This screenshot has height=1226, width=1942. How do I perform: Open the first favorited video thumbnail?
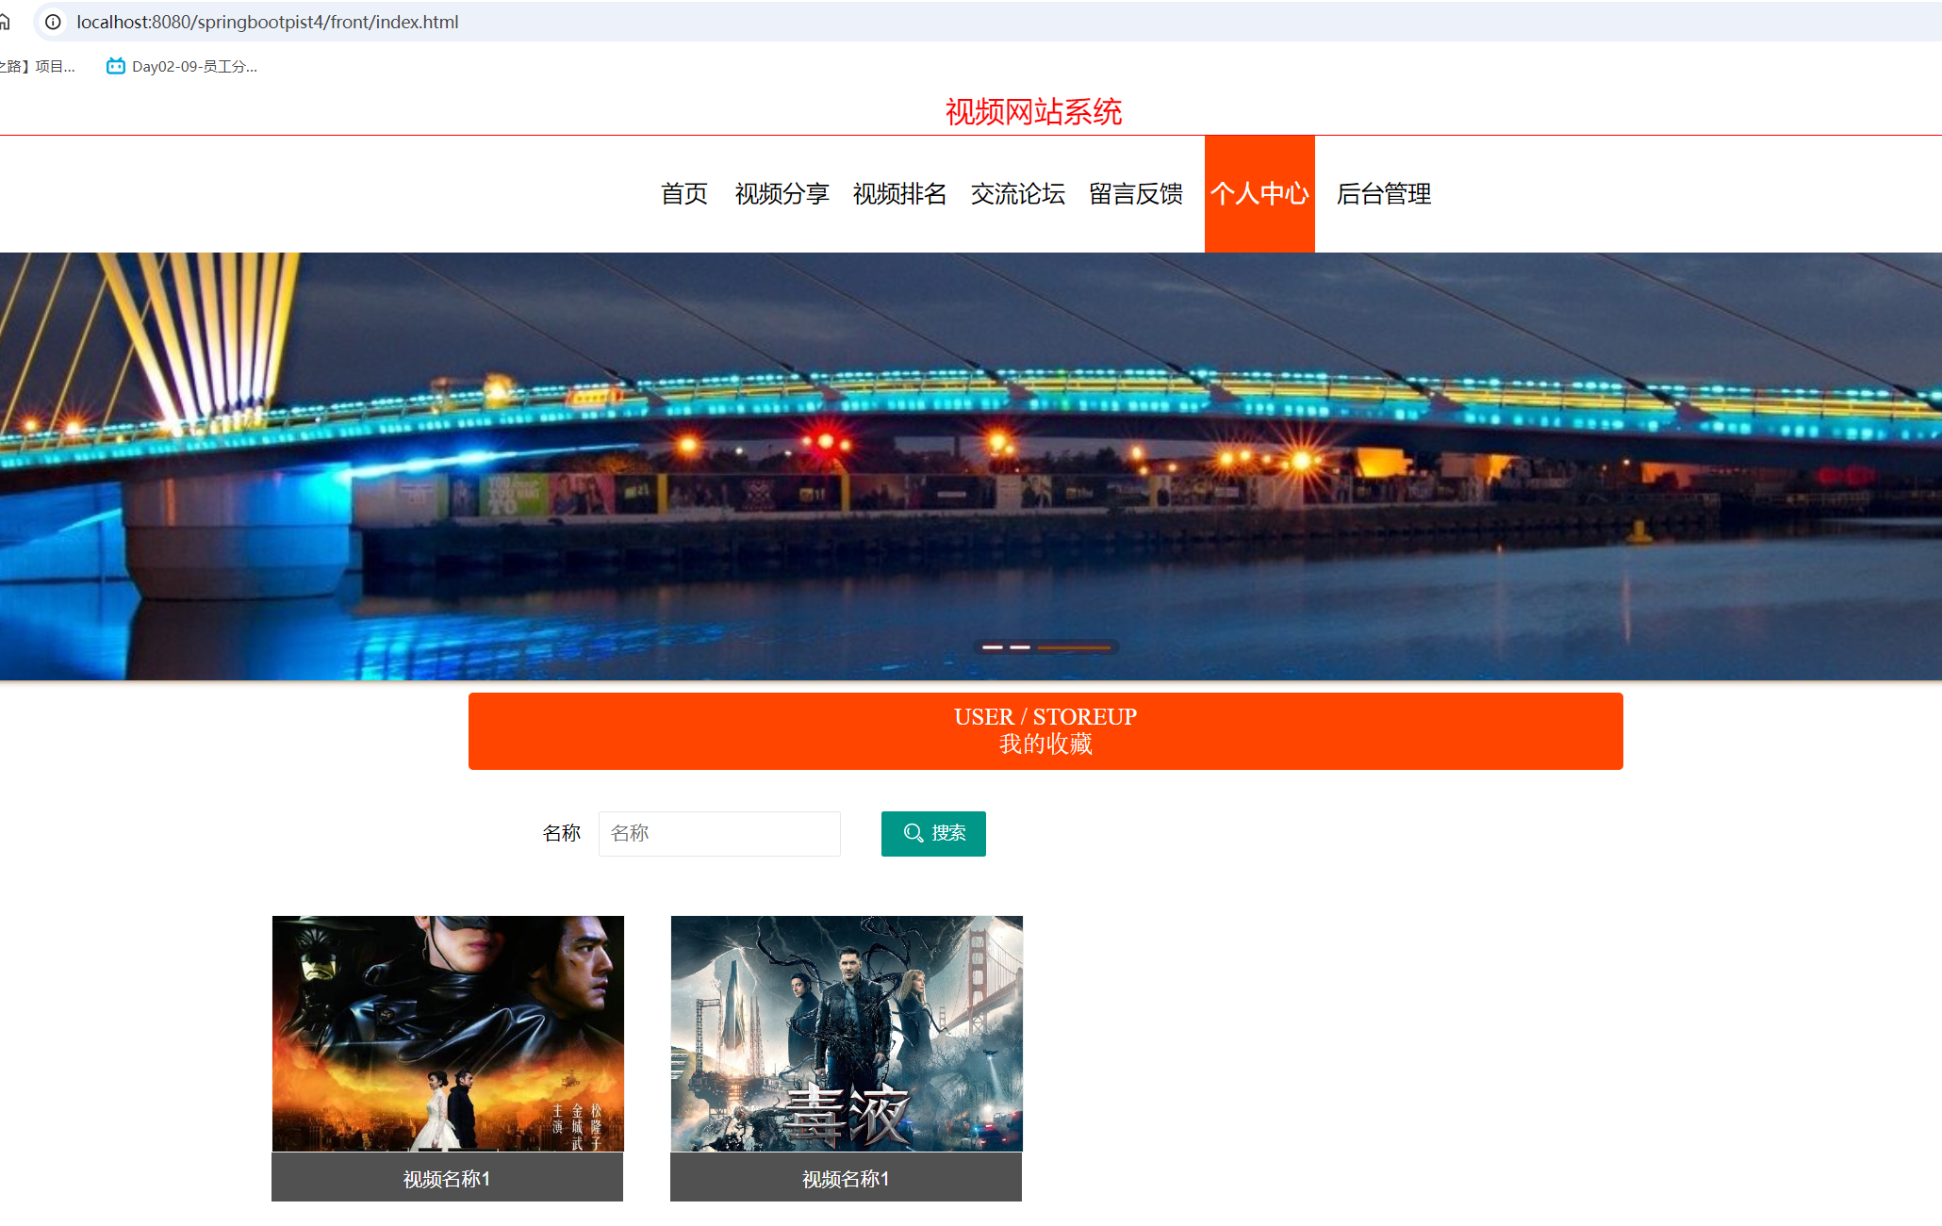tap(448, 1033)
